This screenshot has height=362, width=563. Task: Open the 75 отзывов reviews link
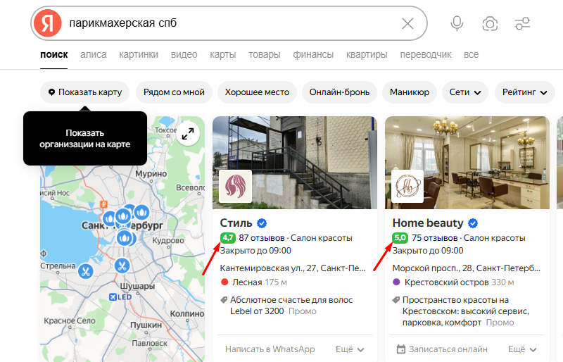pos(435,238)
